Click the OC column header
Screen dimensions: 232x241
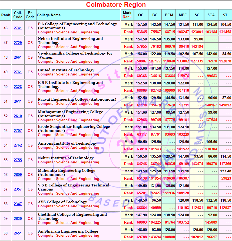click(x=141, y=15)
